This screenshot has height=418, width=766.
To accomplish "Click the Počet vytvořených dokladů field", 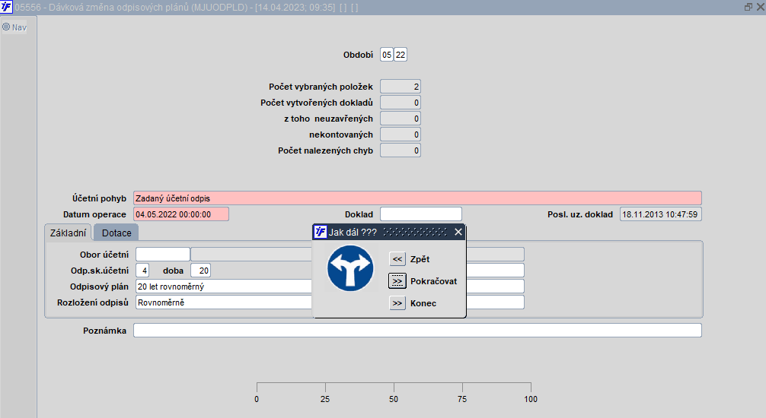I will (x=401, y=103).
